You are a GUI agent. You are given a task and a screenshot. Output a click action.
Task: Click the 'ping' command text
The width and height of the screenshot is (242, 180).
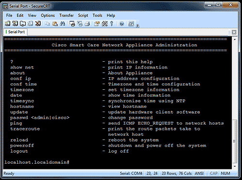pos(16,124)
